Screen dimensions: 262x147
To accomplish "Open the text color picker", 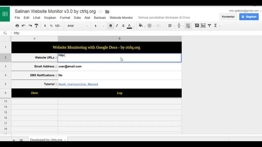I will click(x=129, y=26).
